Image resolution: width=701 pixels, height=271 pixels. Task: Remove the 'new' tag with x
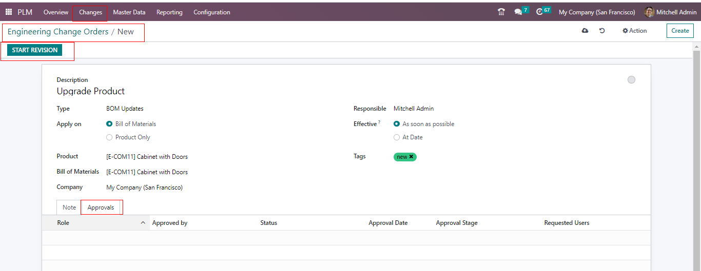tap(411, 157)
